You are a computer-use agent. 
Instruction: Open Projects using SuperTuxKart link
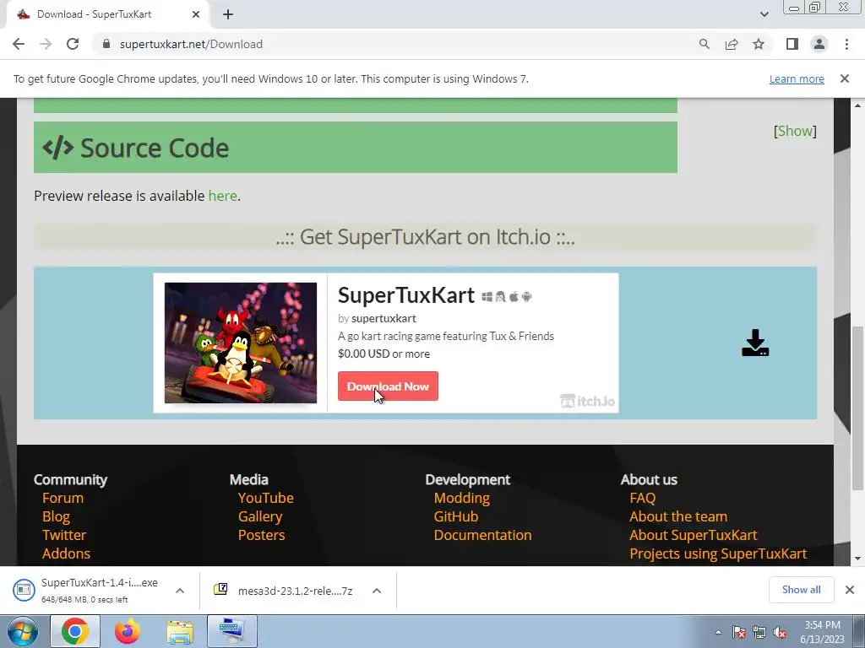(x=718, y=553)
